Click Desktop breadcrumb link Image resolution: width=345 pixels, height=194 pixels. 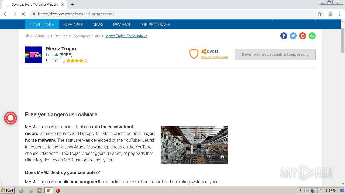tap(61, 36)
